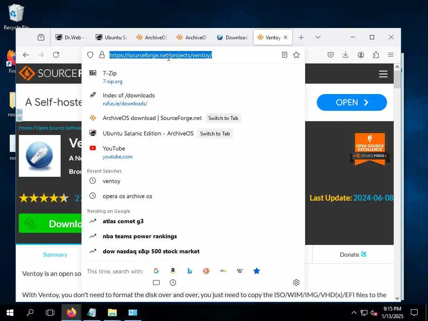The width and height of the screenshot is (428, 321).
Task: Open a new tab with plus button
Action: 301,37
